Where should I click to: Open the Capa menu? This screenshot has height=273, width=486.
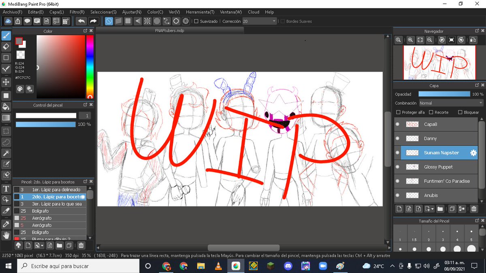coord(56,12)
